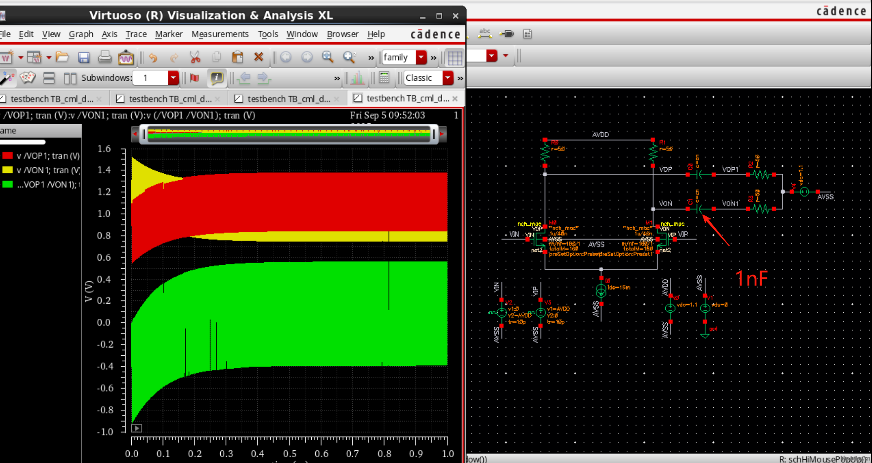Expand overflow chevron next to Classic dropdown
This screenshot has width=872, height=463.
(460, 78)
